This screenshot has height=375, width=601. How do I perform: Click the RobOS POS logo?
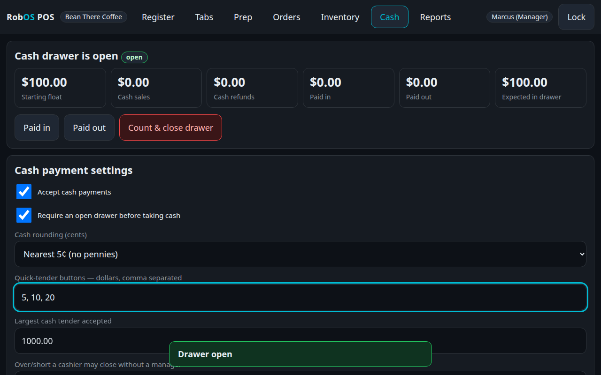click(x=31, y=17)
